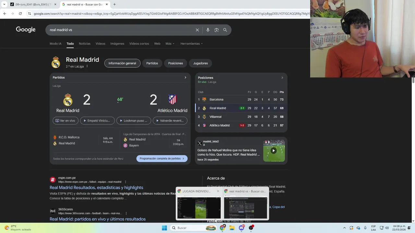Select the Web search tab
This screenshot has width=415, height=233.
coord(157,44)
